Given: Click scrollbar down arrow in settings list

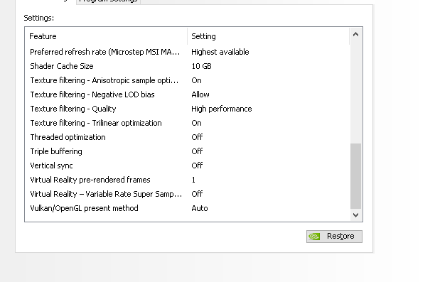Looking at the screenshot, I should pos(355,215).
